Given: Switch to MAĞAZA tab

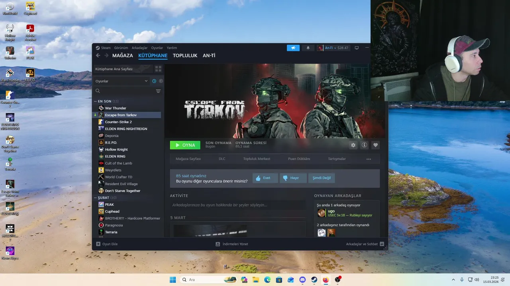Looking at the screenshot, I should click(123, 56).
